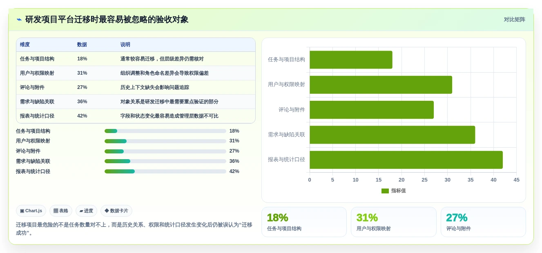Image resolution: width=542 pixels, height=253 pixels.
Task: Click description 通常较容易迁移,但层级差异仍需核对
Action: pyautogui.click(x=162, y=59)
